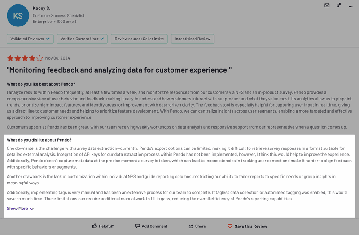Click the KS reviewer avatar
The height and width of the screenshot is (235, 359).
[18, 16]
